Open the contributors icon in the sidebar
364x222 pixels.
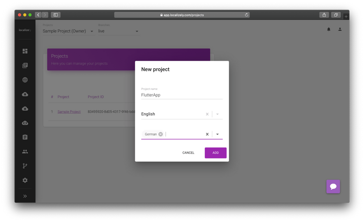[x=25, y=151]
